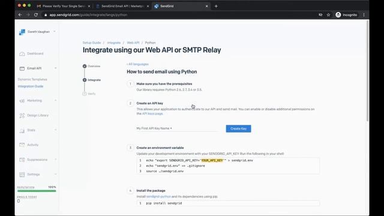Close the SendGrid Email API Marketing tab
The width and height of the screenshot is (384, 216).
click(148, 6)
